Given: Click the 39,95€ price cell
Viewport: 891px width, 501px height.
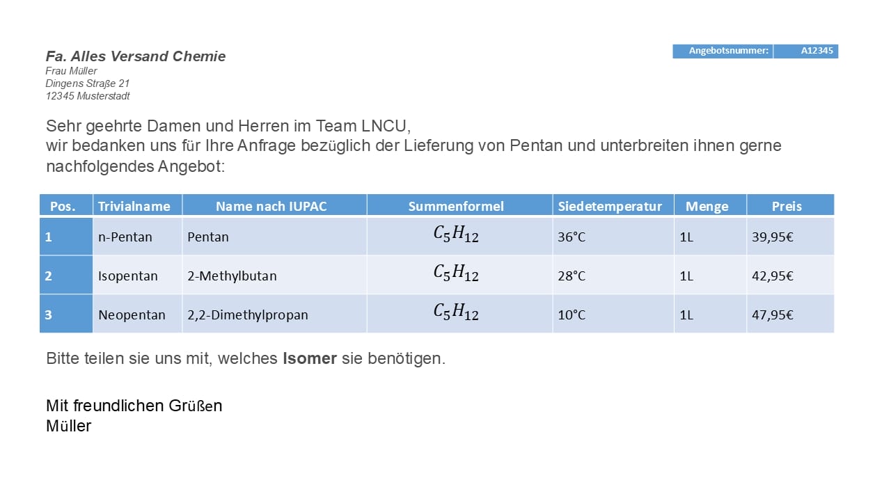Looking at the screenshot, I should click(x=773, y=237).
